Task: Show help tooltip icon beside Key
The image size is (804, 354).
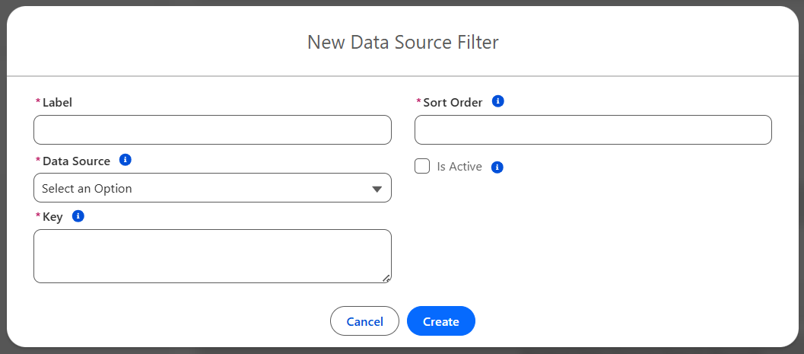Action: pos(78,216)
